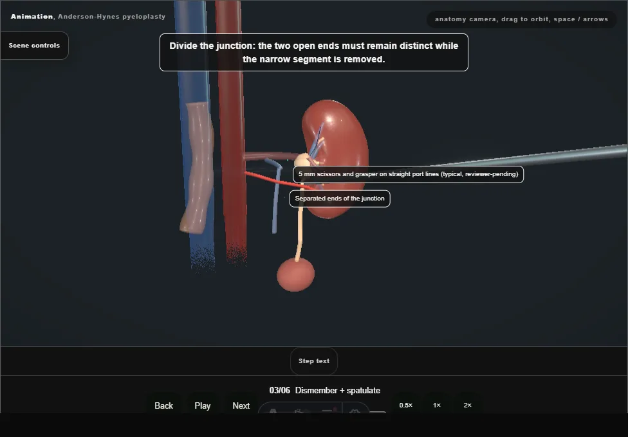
Task: Click the 'Divide the junction' step caption
Action: tap(314, 53)
